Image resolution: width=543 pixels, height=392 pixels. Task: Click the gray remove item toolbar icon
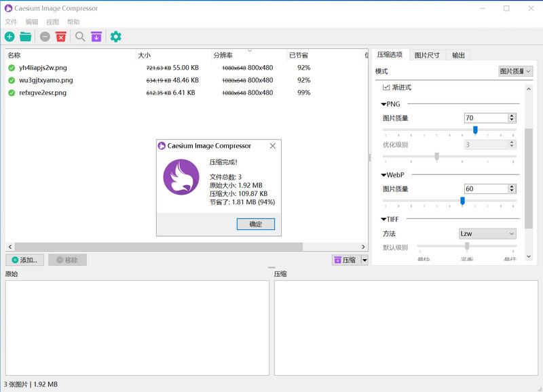click(45, 37)
